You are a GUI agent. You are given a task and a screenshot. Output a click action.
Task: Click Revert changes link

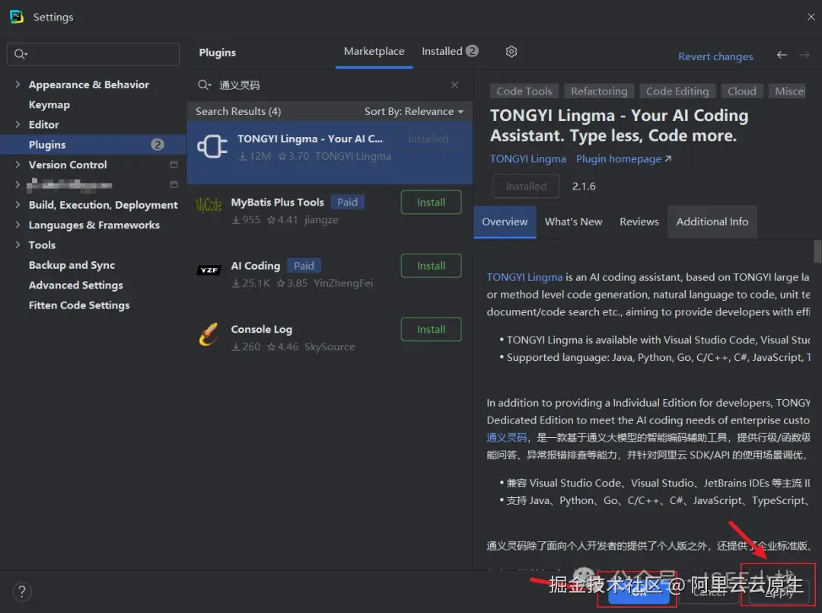click(715, 56)
